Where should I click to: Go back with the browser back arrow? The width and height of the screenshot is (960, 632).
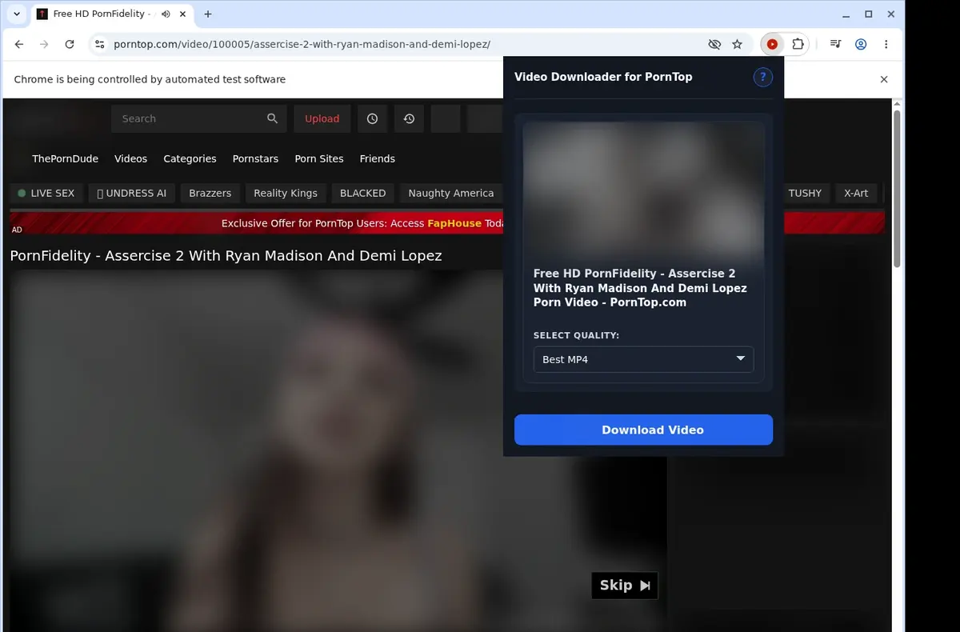pos(19,45)
